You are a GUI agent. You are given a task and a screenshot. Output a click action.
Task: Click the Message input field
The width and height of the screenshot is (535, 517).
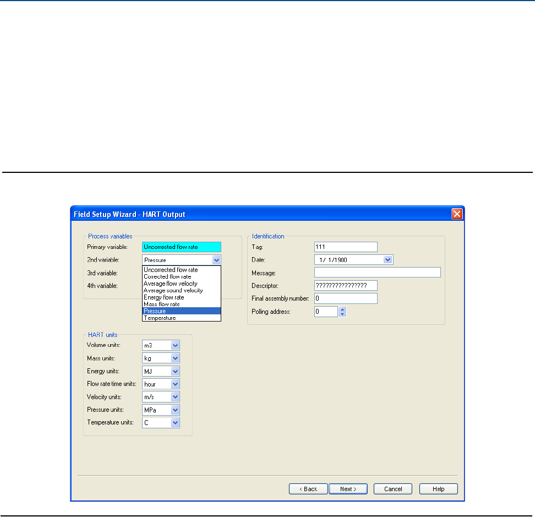(377, 273)
